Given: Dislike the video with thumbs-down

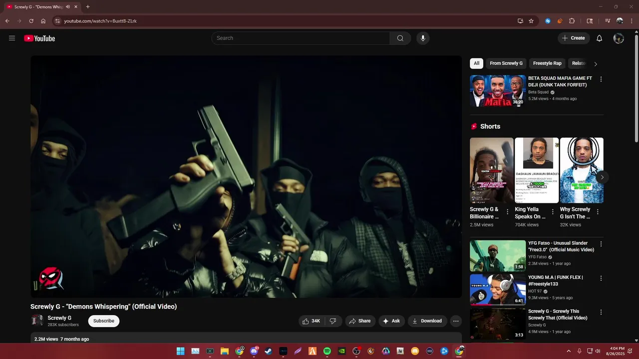Looking at the screenshot, I should pyautogui.click(x=333, y=321).
